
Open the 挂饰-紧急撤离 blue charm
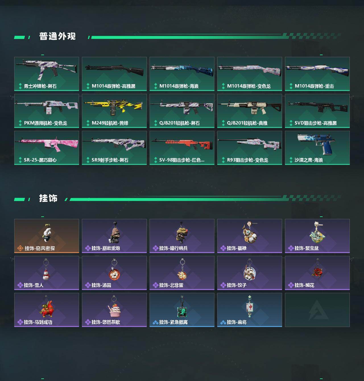(182, 310)
